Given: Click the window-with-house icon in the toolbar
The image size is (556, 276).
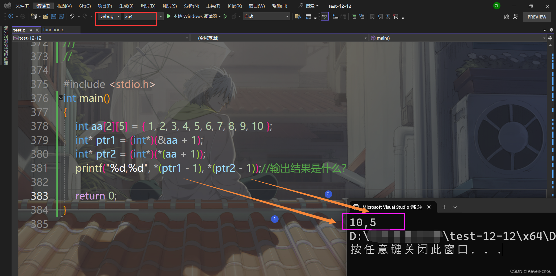Looking at the screenshot, I should [308, 17].
